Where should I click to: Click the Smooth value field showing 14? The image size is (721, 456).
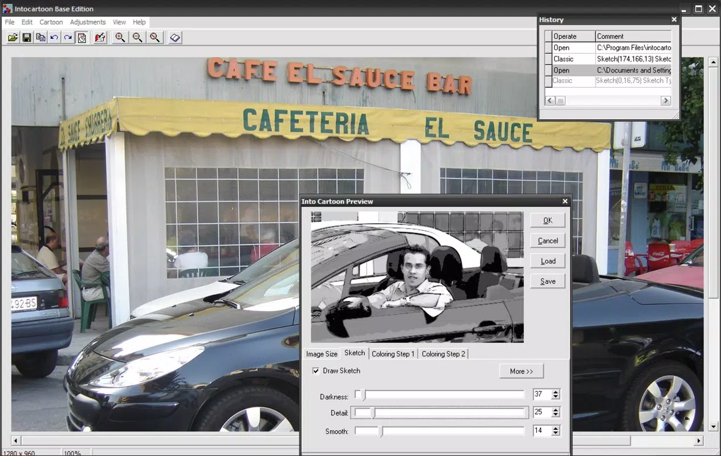coord(541,431)
